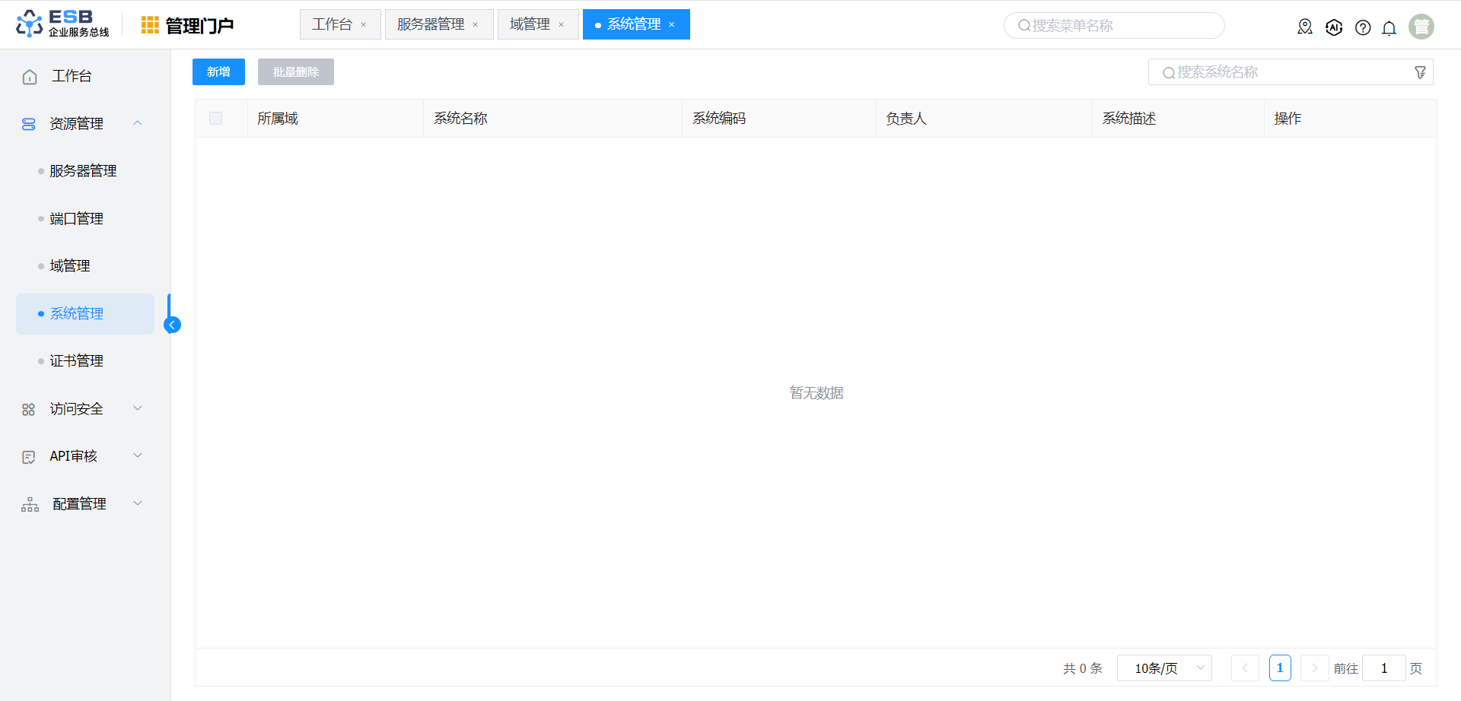This screenshot has height=701, width=1461.
Task: Open the 10条/页 page size dropdown
Action: pos(1163,668)
